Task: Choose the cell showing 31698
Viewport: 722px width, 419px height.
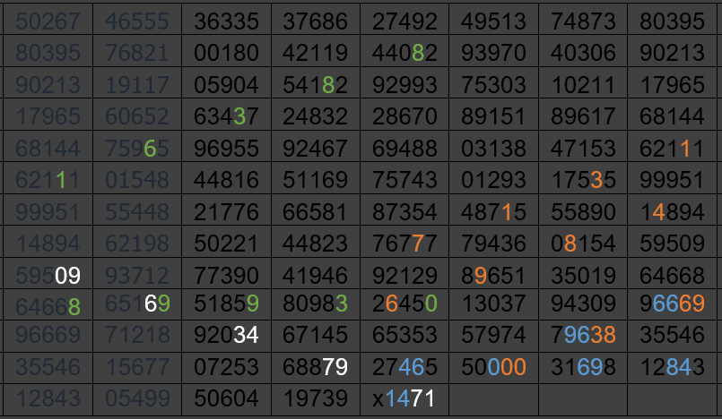Action: pos(583,367)
